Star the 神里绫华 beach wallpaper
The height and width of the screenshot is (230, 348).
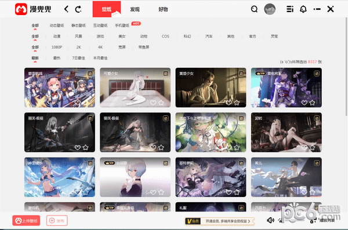tap(85, 192)
